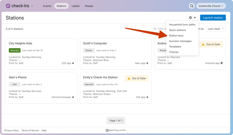Open the gear settings menu
The height and width of the screenshot is (135, 233).
pyautogui.click(x=192, y=18)
